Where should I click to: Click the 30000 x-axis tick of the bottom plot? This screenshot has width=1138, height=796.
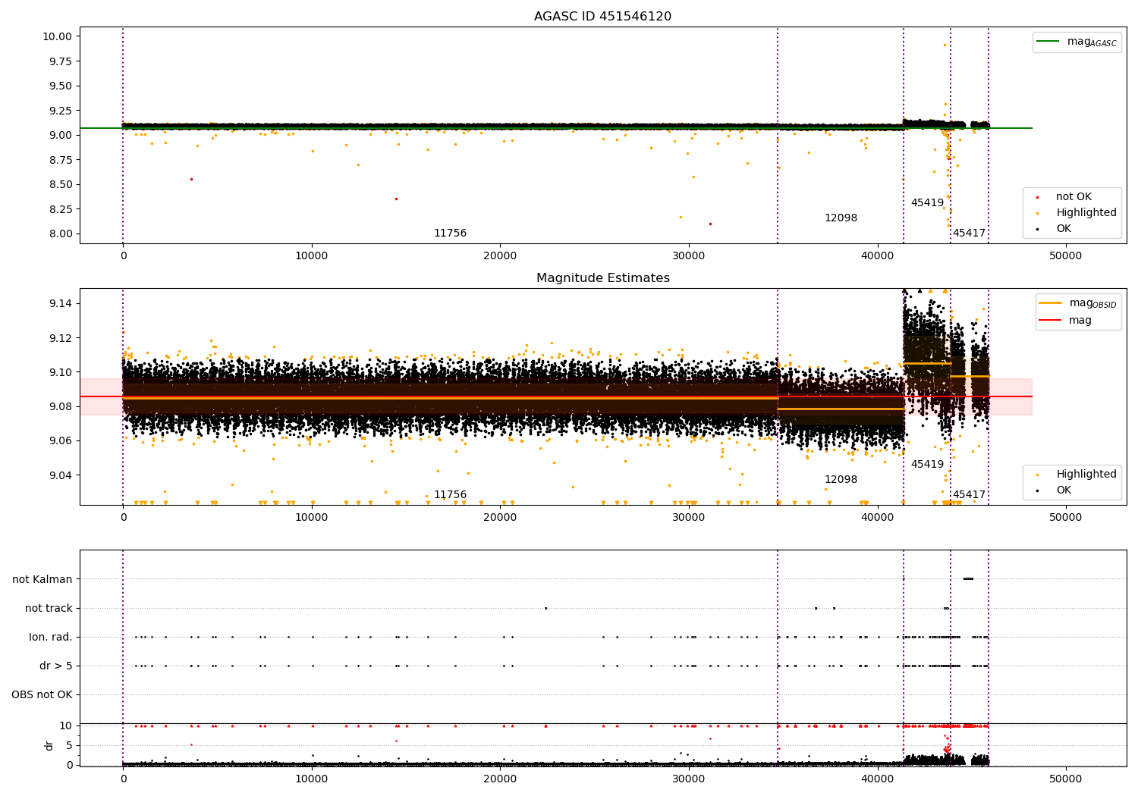coord(688,779)
